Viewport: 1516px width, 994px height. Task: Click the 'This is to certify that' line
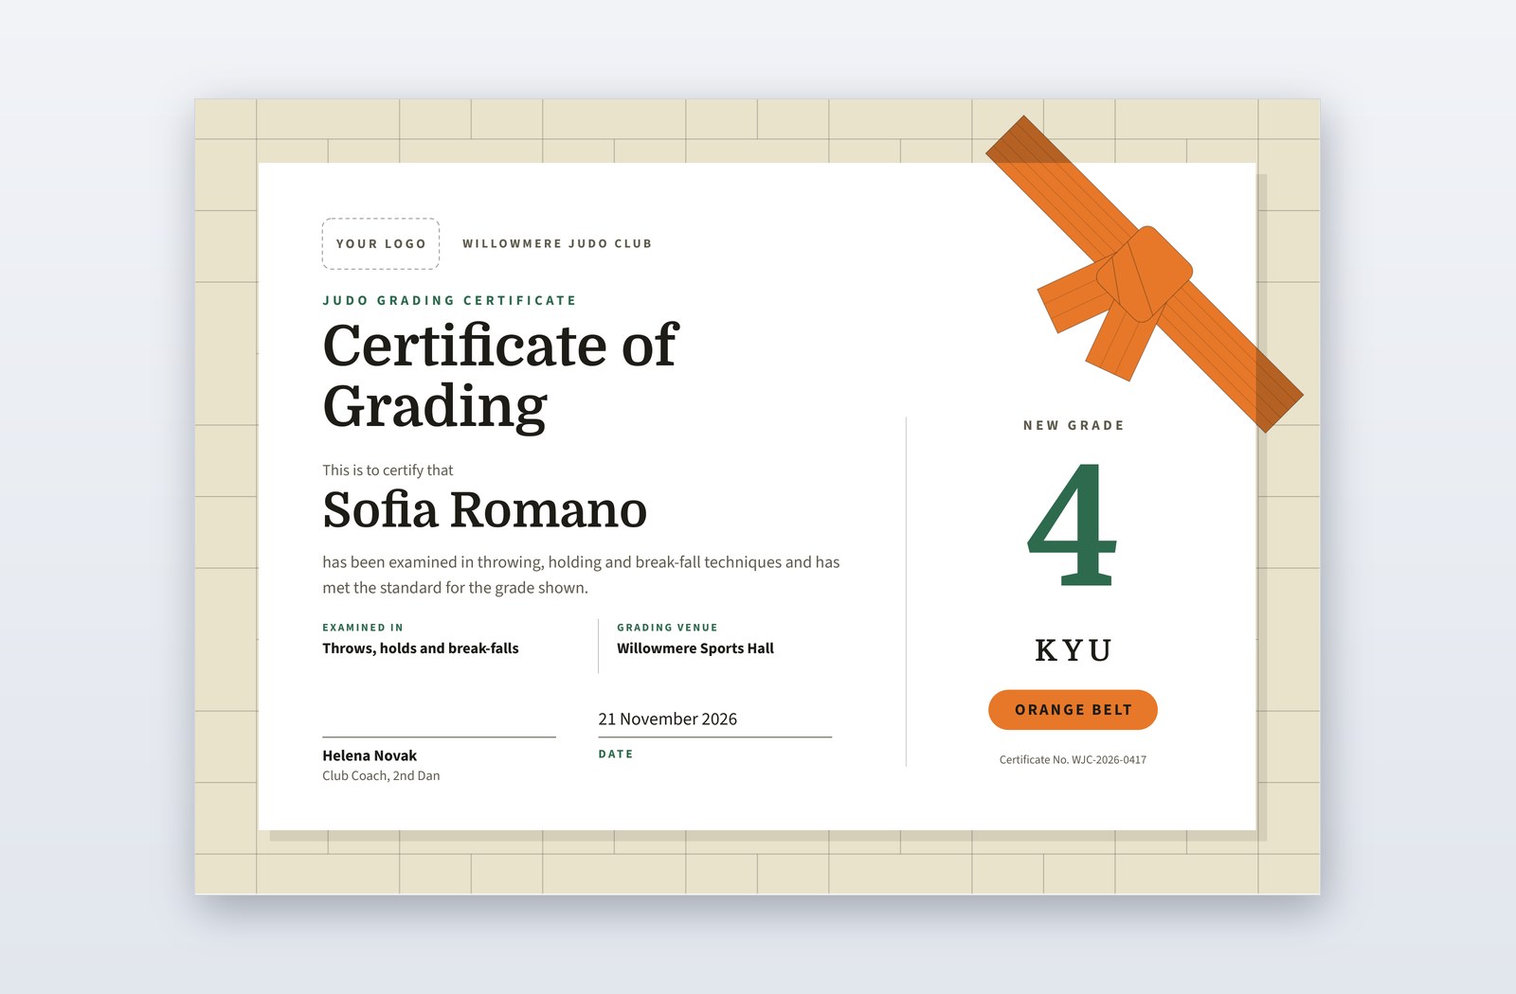pos(388,470)
